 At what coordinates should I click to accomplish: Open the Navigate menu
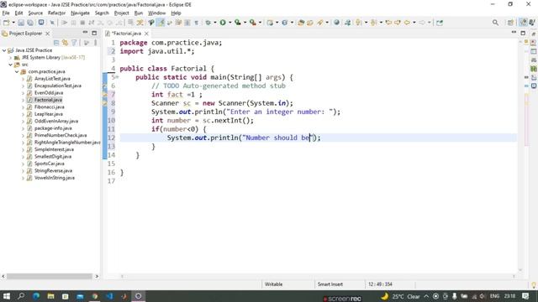click(80, 13)
